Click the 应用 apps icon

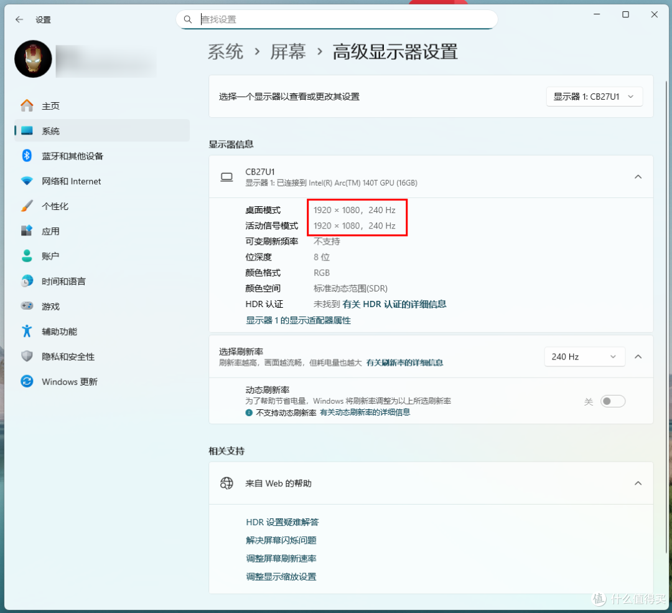point(27,230)
